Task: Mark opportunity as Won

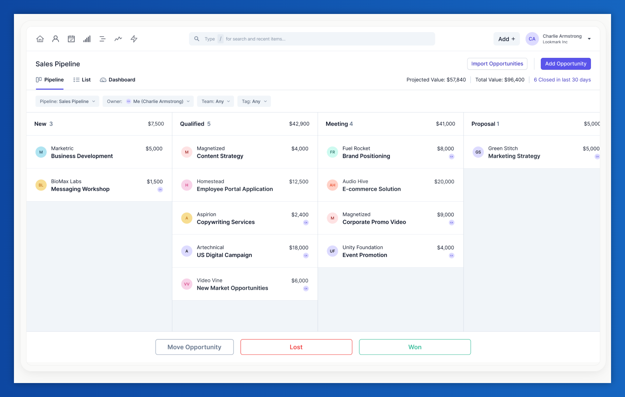Action: tap(415, 347)
